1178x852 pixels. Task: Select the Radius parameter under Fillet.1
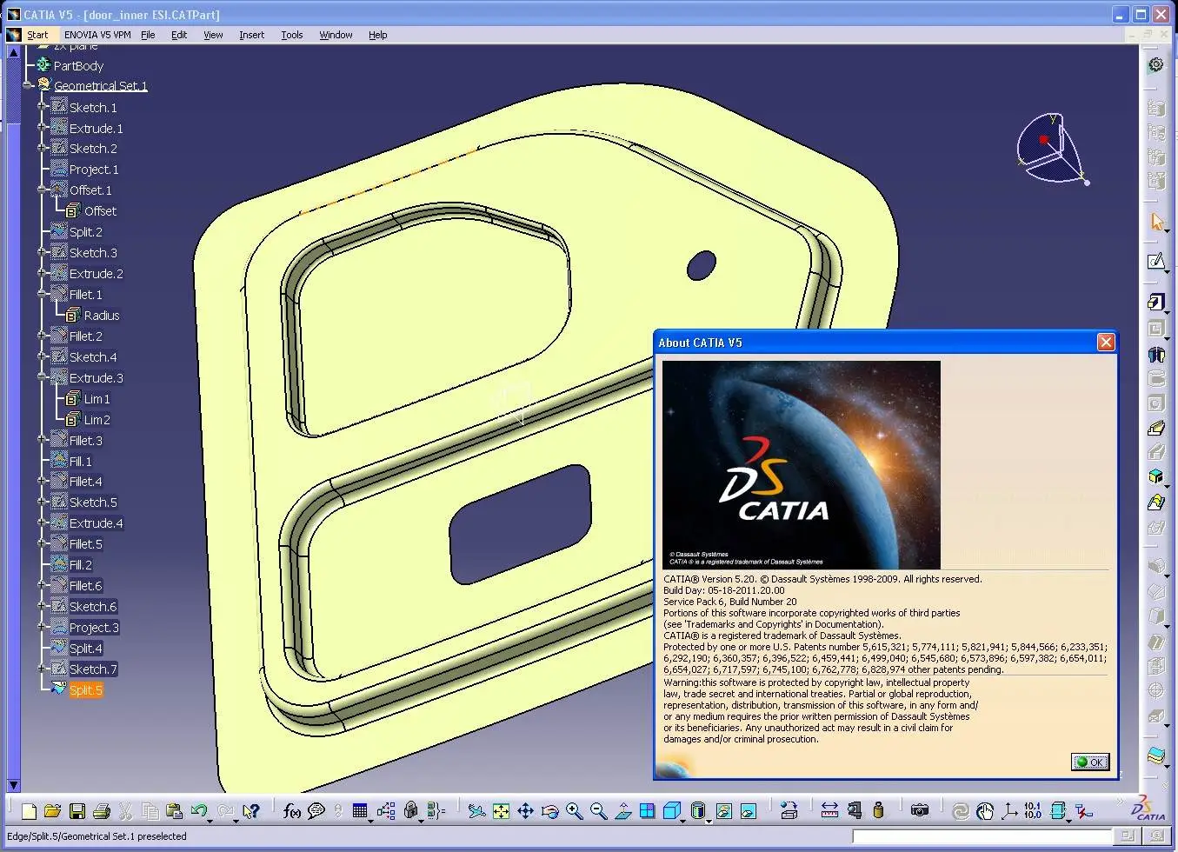[x=102, y=315]
